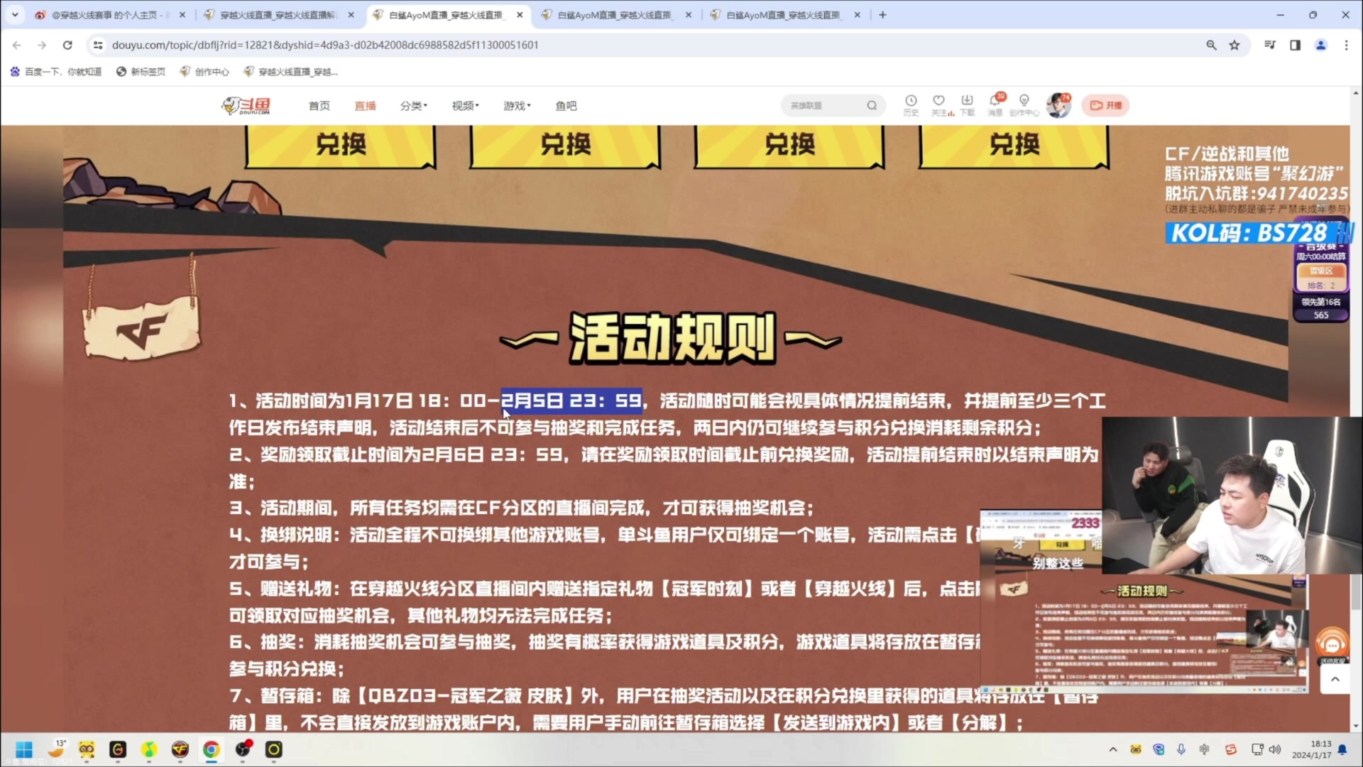
Task: Click the 开播 start streaming button
Action: 1105,105
